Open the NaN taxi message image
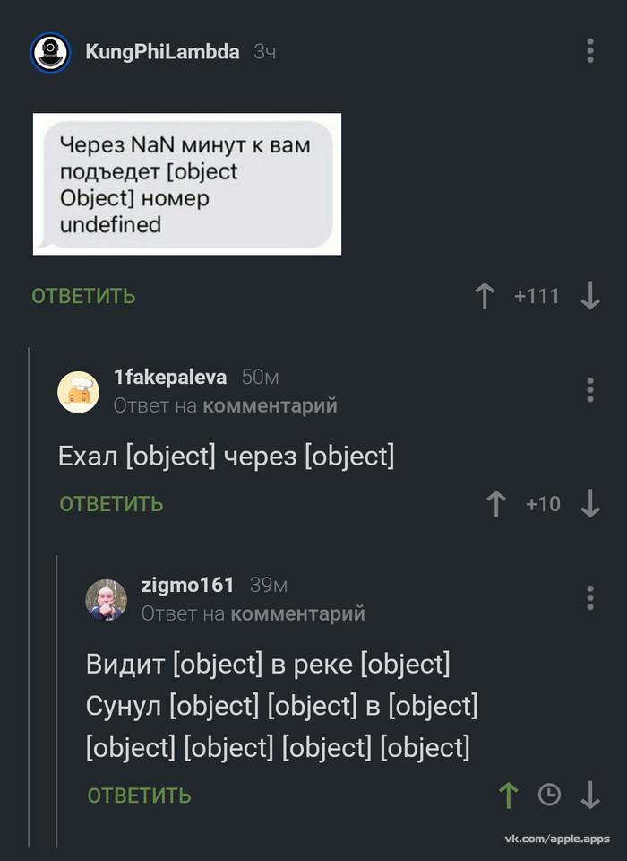This screenshot has width=627, height=861. point(187,184)
